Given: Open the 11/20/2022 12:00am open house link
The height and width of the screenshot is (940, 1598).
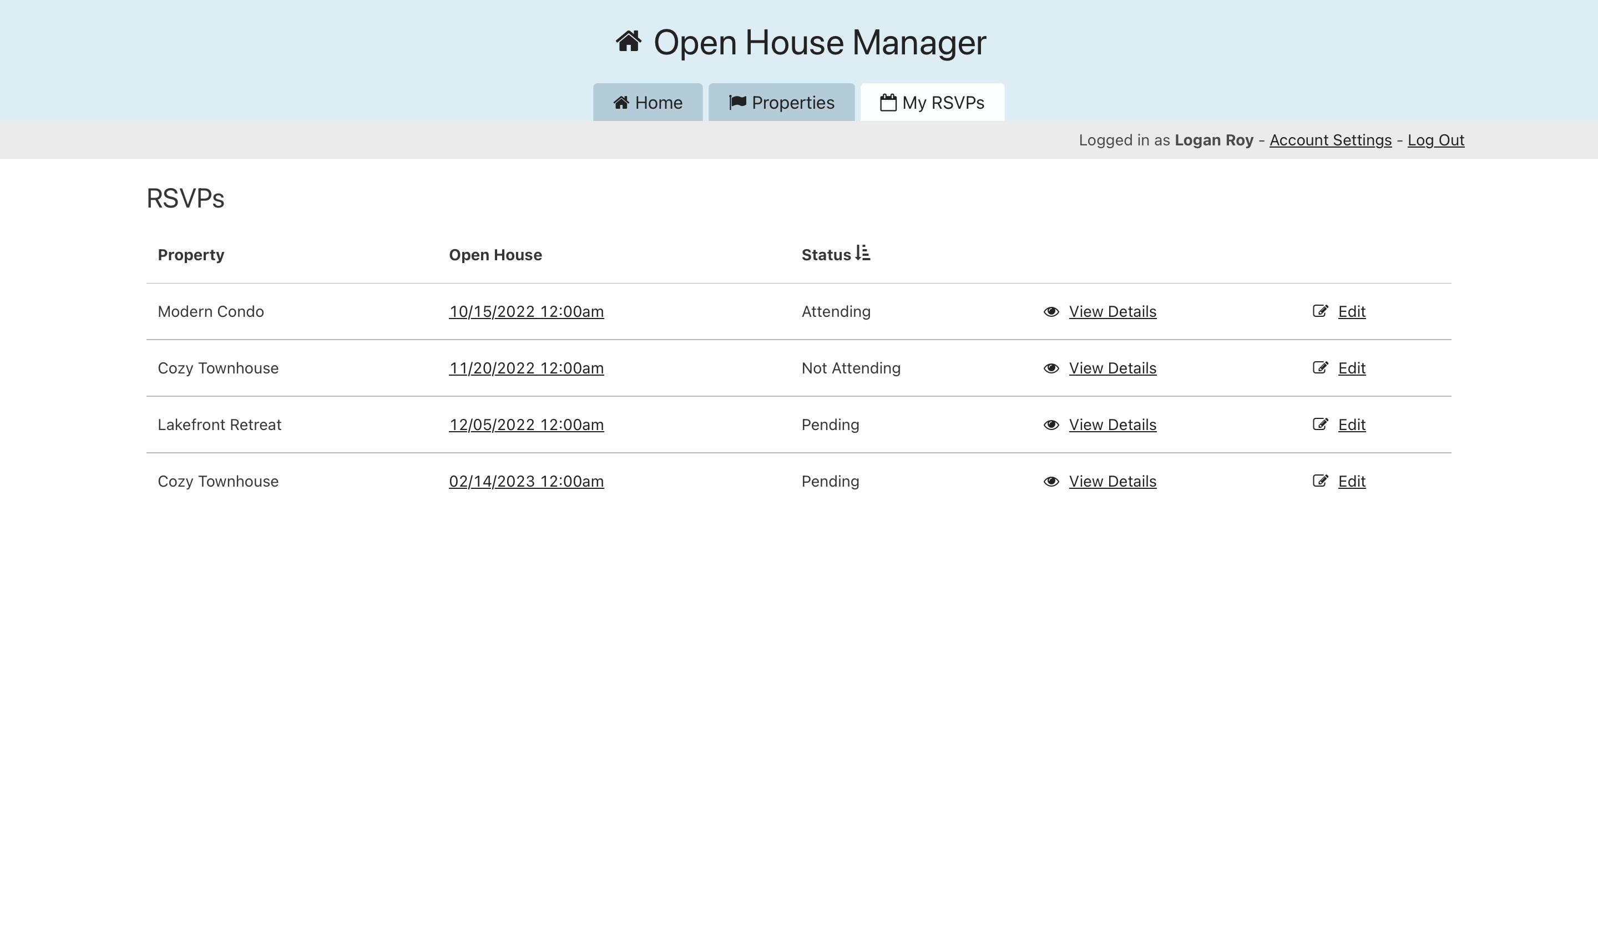Looking at the screenshot, I should (x=525, y=368).
